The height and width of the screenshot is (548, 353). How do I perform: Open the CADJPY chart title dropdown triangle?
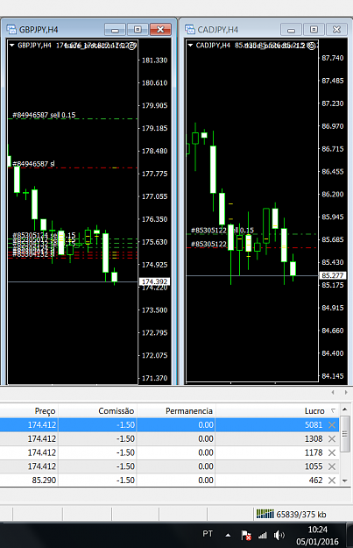[190, 45]
